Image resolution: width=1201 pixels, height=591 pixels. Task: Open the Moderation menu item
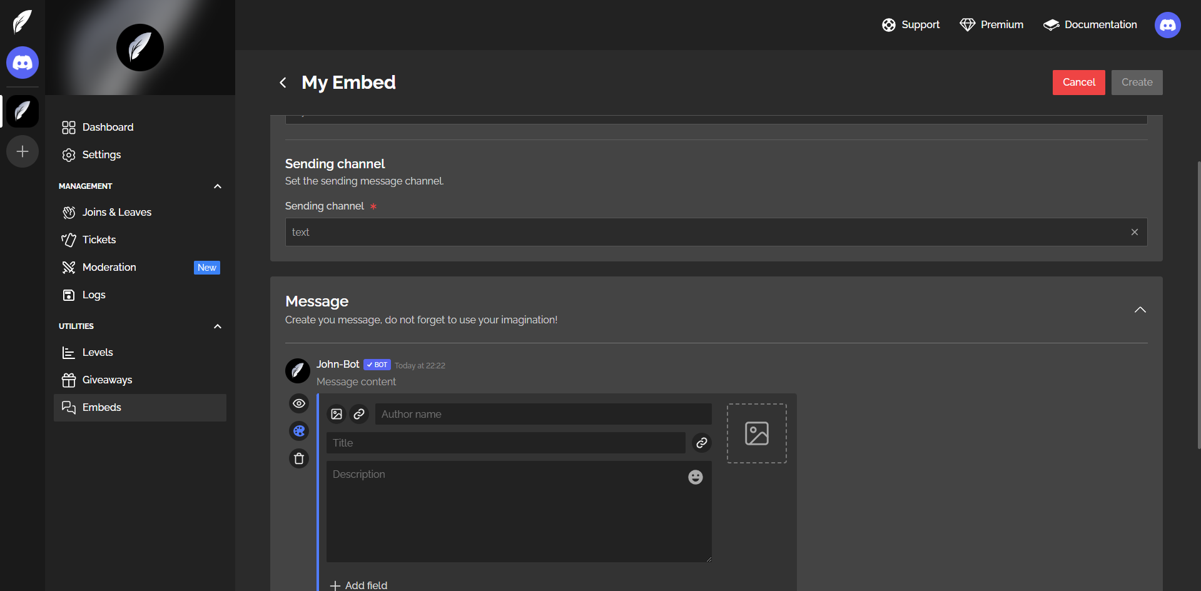[109, 267]
